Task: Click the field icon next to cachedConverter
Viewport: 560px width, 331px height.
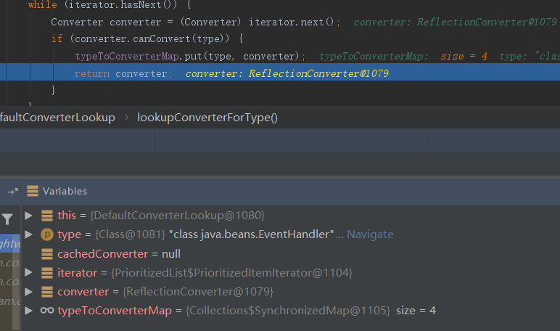Action: click(x=46, y=254)
